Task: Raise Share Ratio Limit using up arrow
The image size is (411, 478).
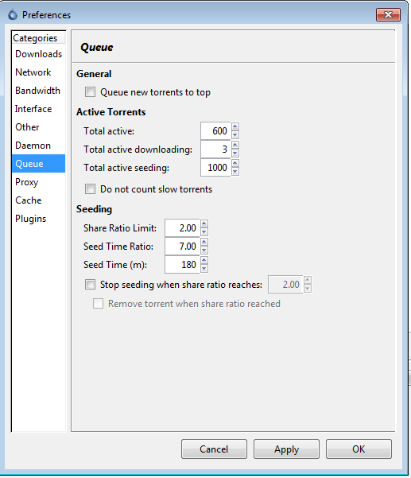Action: (204, 224)
